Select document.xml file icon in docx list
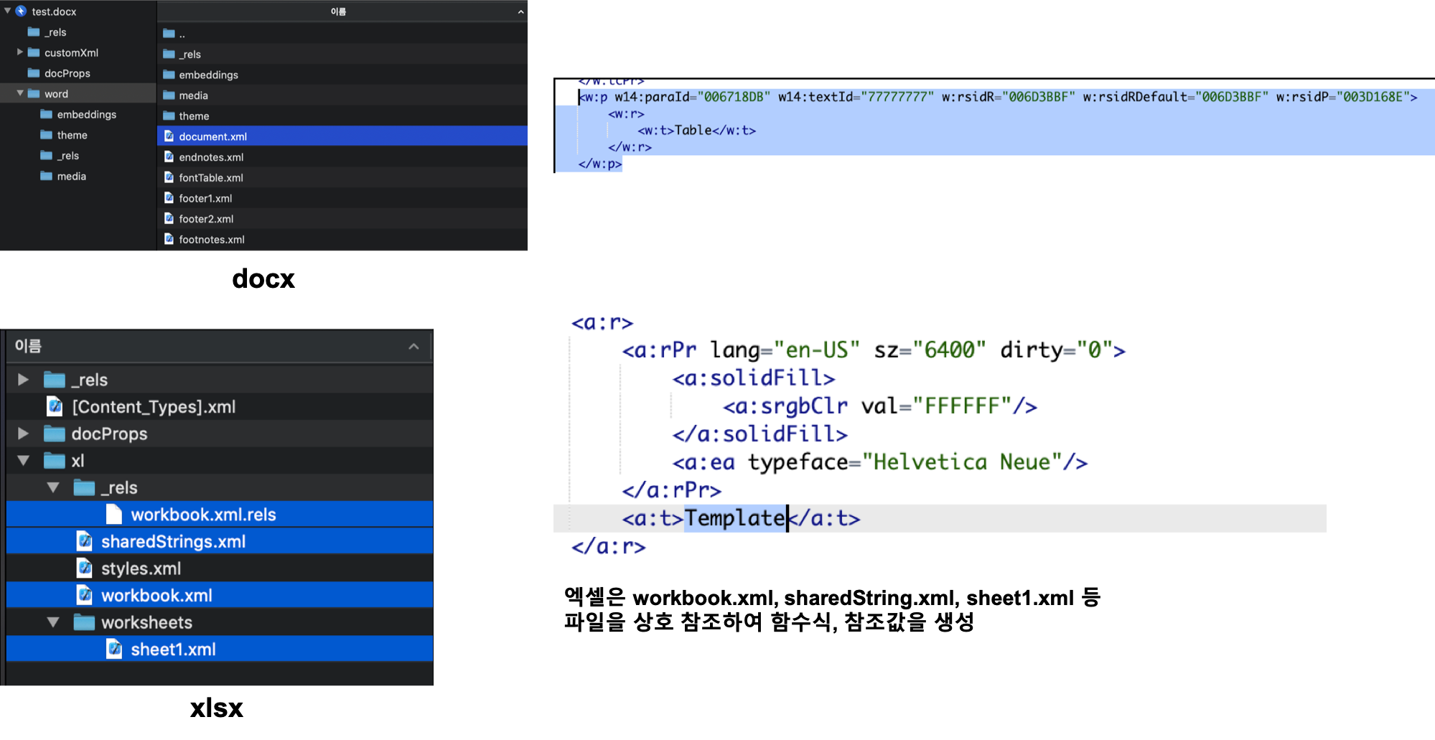The width and height of the screenshot is (1435, 740). click(x=169, y=136)
